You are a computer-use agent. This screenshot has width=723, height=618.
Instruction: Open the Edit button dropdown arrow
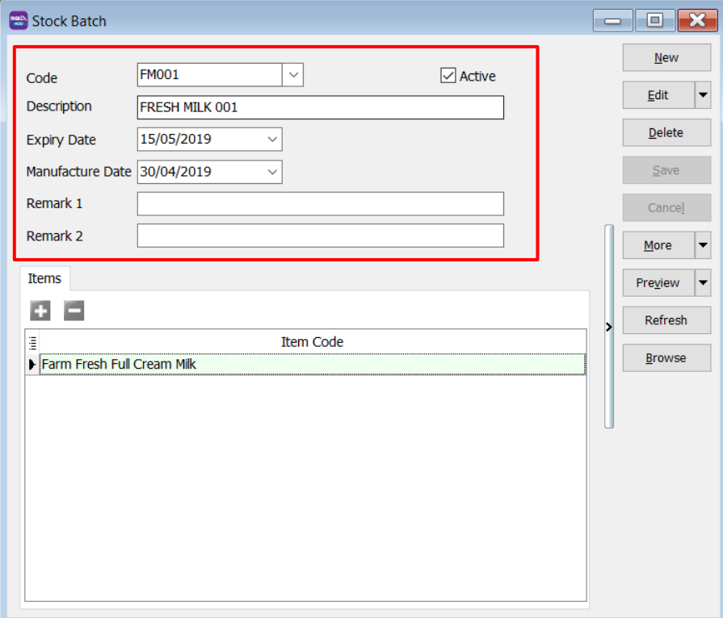pos(702,95)
